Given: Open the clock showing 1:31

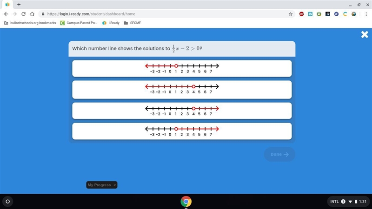Looking at the screenshot, I should 363,202.
